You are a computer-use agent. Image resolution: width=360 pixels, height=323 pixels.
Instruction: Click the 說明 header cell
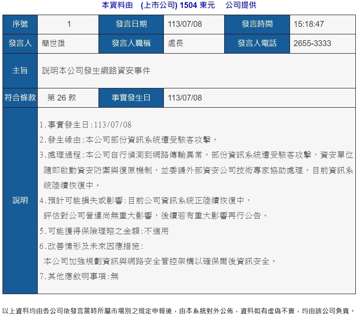20,200
